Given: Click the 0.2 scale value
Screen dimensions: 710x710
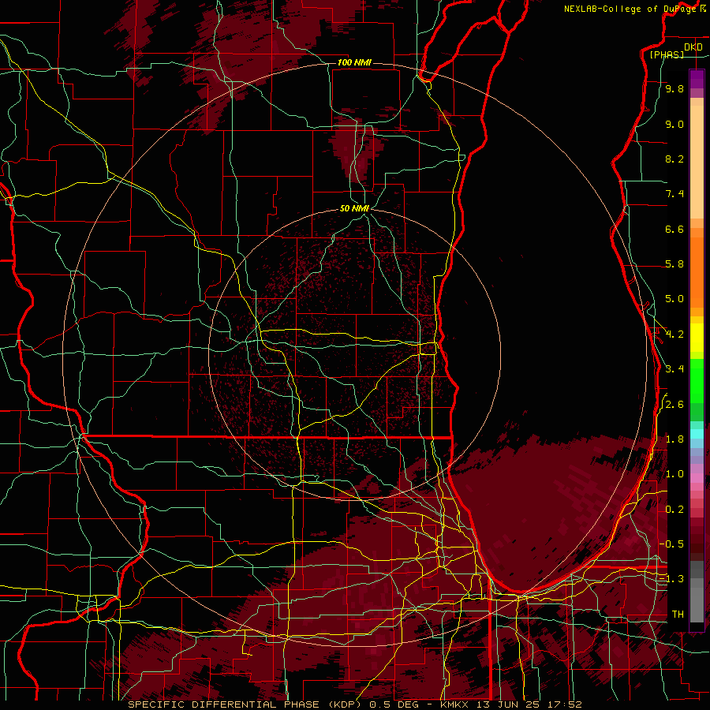Looking at the screenshot, I should click(x=674, y=510).
